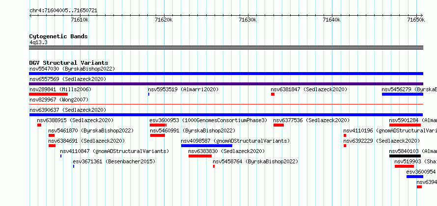The height and width of the screenshot is (206, 437).
Task: Click the red bar under nsv5461870
Action: click(52, 135)
